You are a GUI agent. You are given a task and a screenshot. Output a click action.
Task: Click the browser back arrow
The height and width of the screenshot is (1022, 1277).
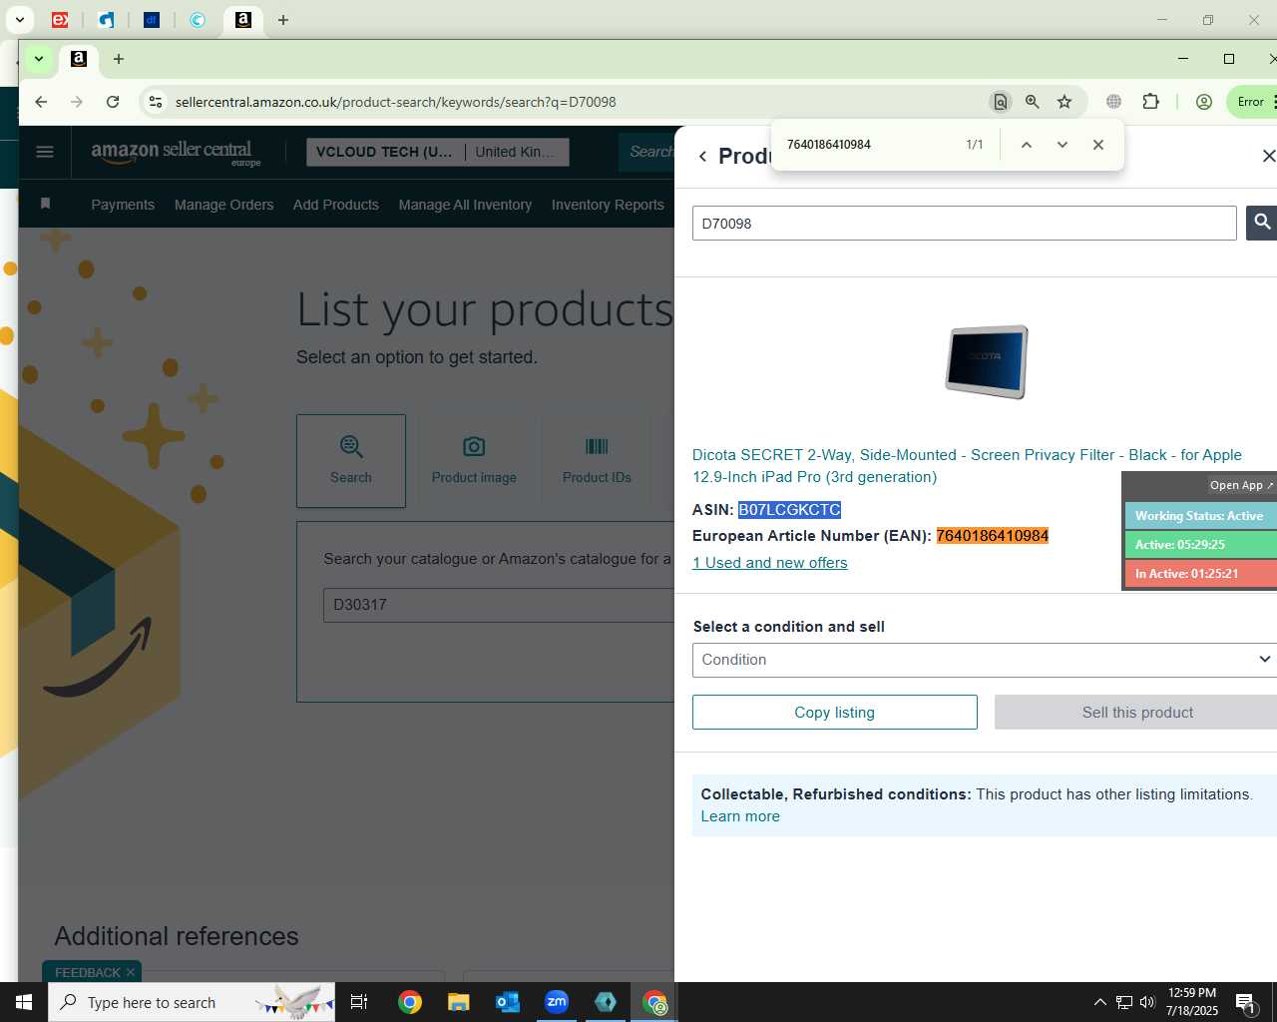(41, 102)
